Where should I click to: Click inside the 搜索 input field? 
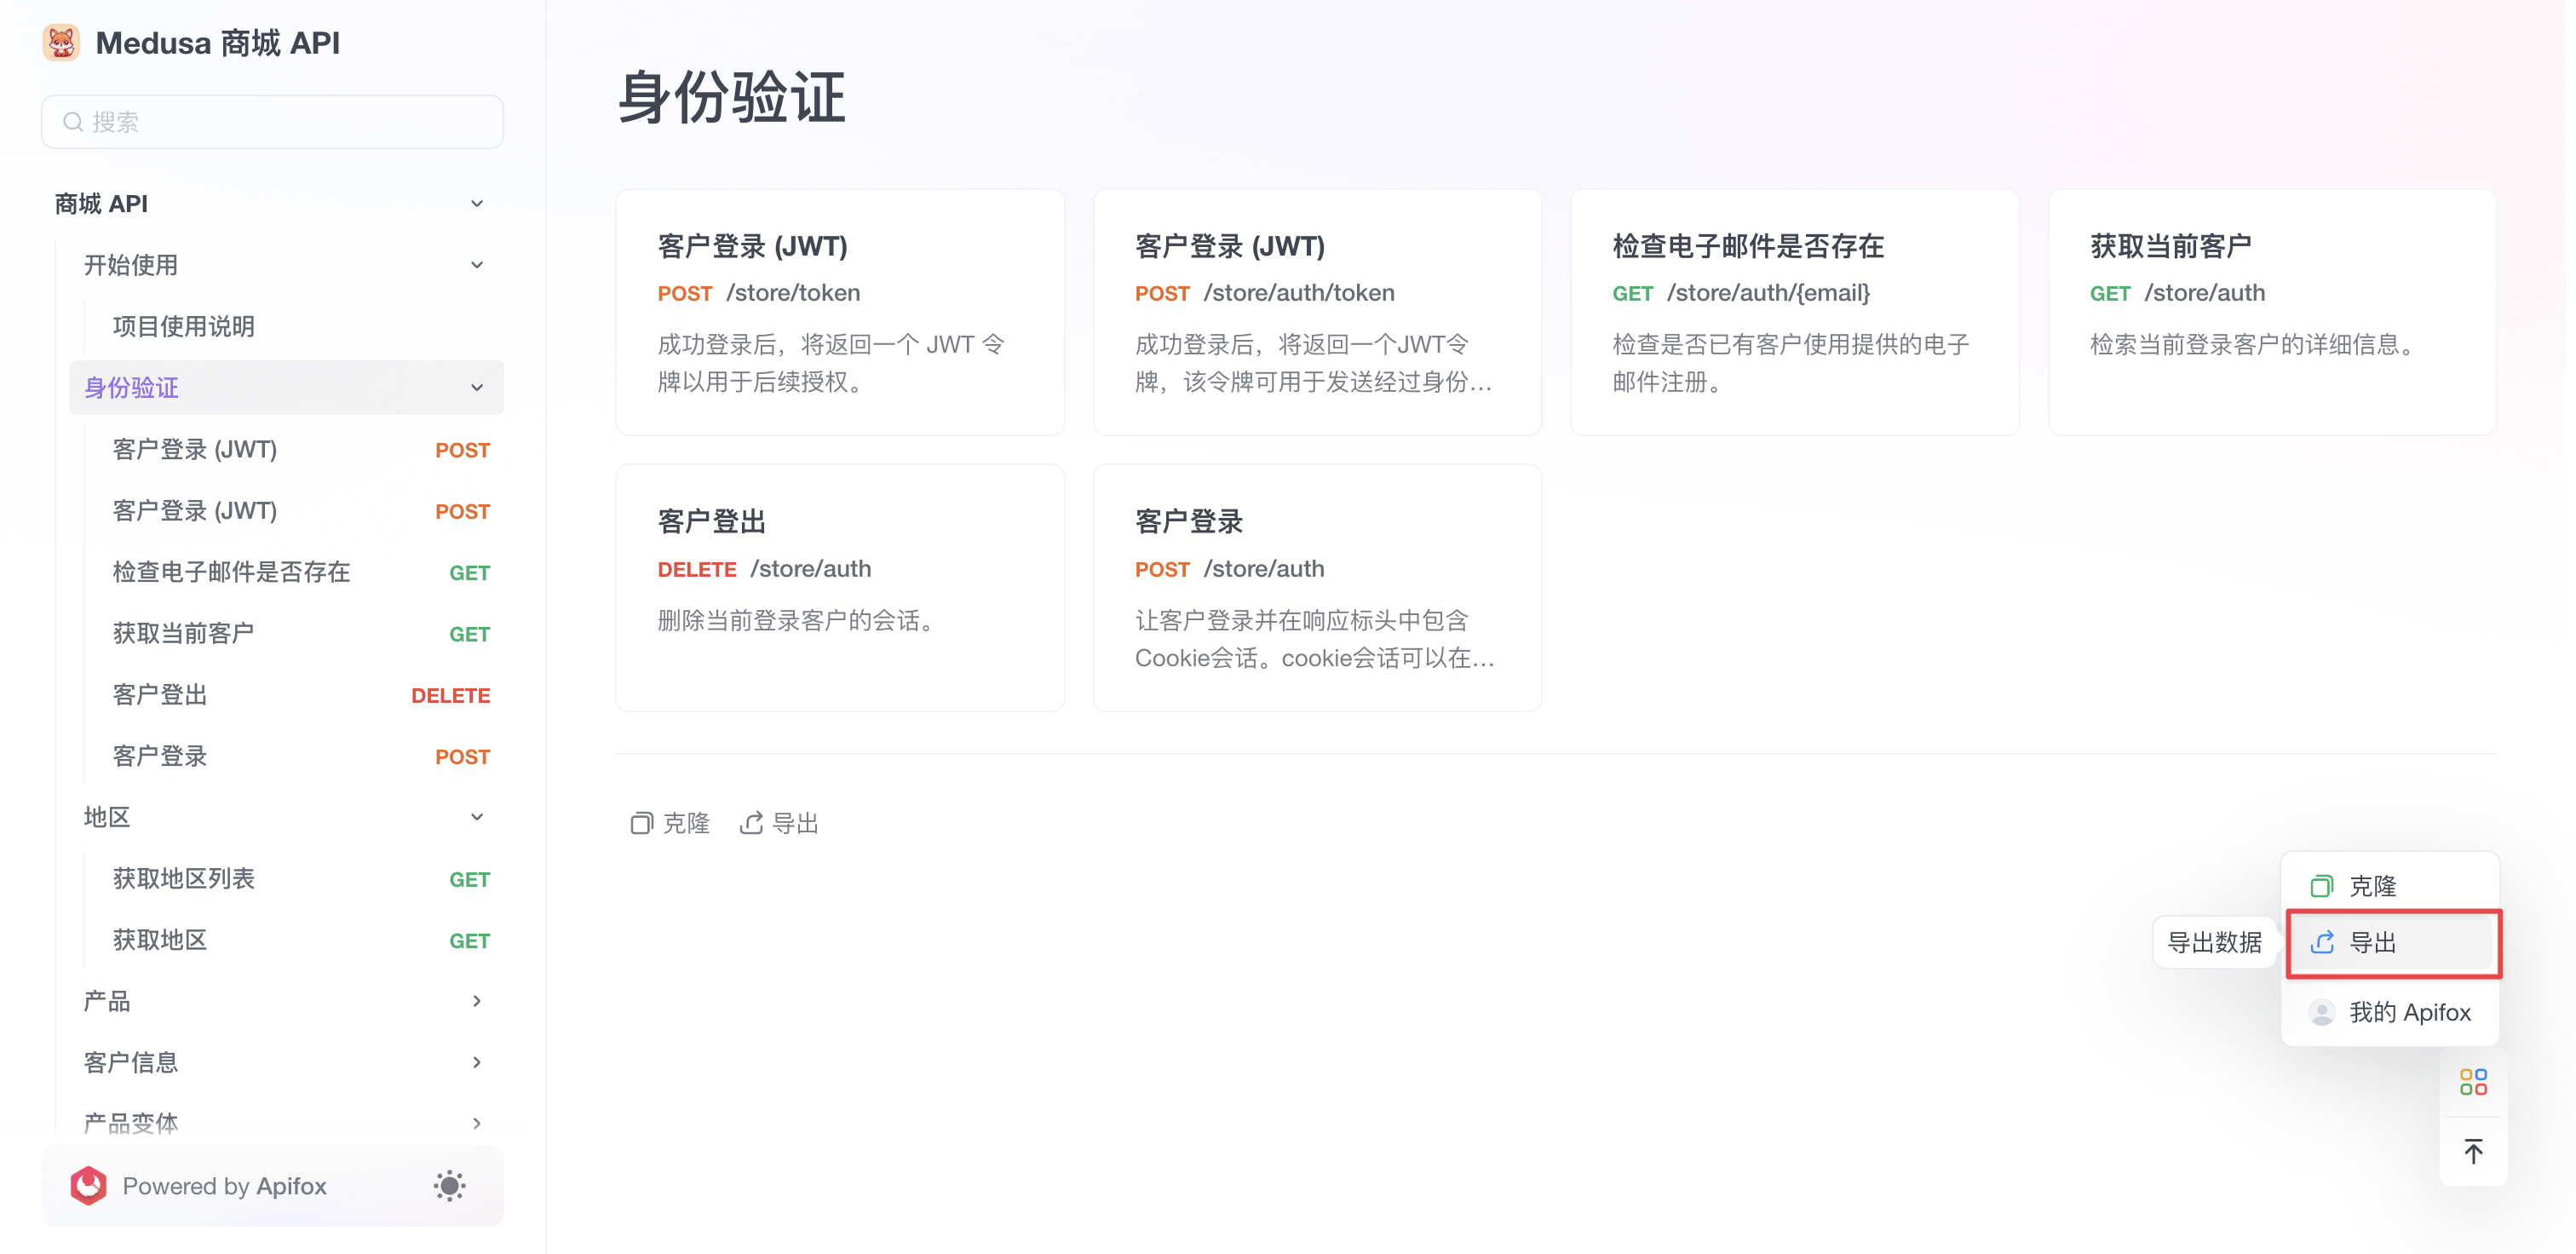point(272,121)
